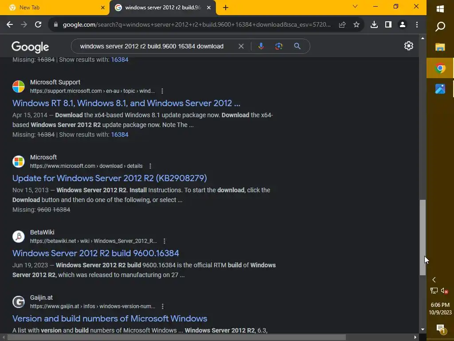Screen dimensions: 454x341
Task: Open the clock showing 6:06 PM
Action: 440,309
